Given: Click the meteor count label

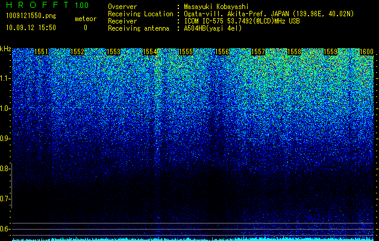Looking at the screenshot, I should click(86, 19).
